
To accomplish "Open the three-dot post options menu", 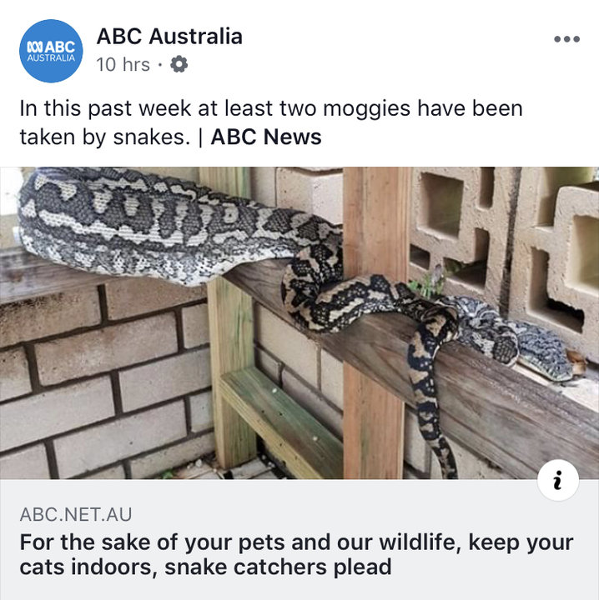I will 566,39.
